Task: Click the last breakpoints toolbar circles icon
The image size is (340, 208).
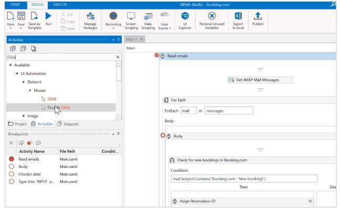Action: pyautogui.click(x=38, y=143)
